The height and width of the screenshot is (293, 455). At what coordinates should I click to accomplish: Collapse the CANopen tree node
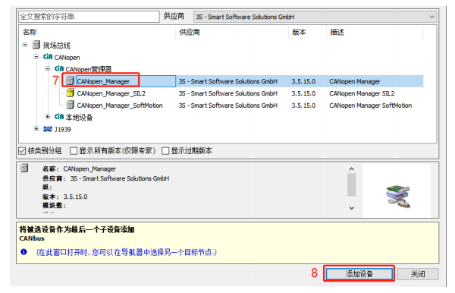pyautogui.click(x=36, y=57)
